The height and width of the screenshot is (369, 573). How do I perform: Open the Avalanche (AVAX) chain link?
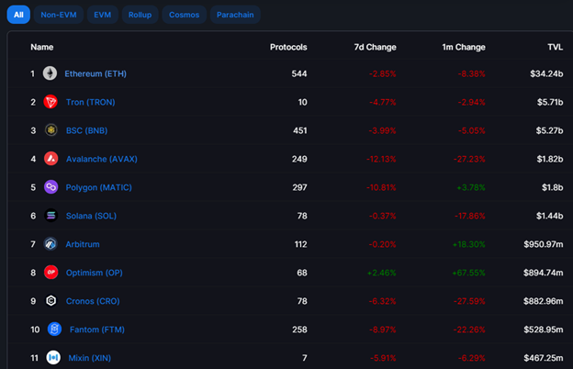pos(102,159)
